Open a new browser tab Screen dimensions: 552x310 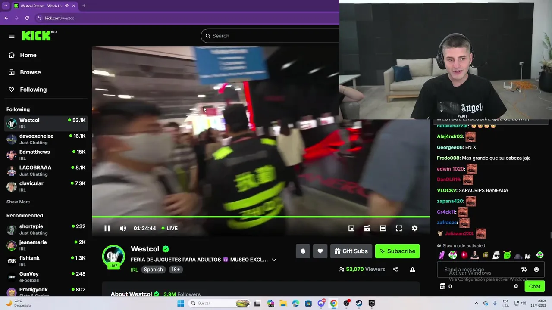84,6
